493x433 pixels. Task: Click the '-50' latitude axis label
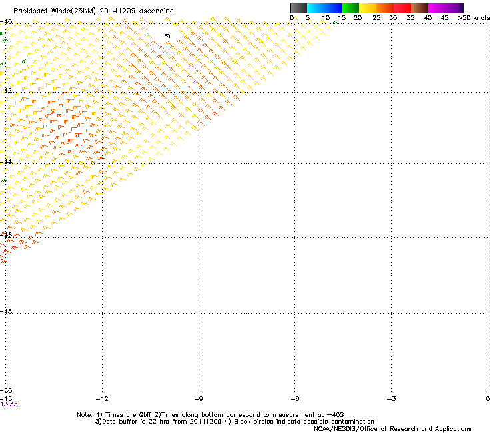tap(6, 391)
